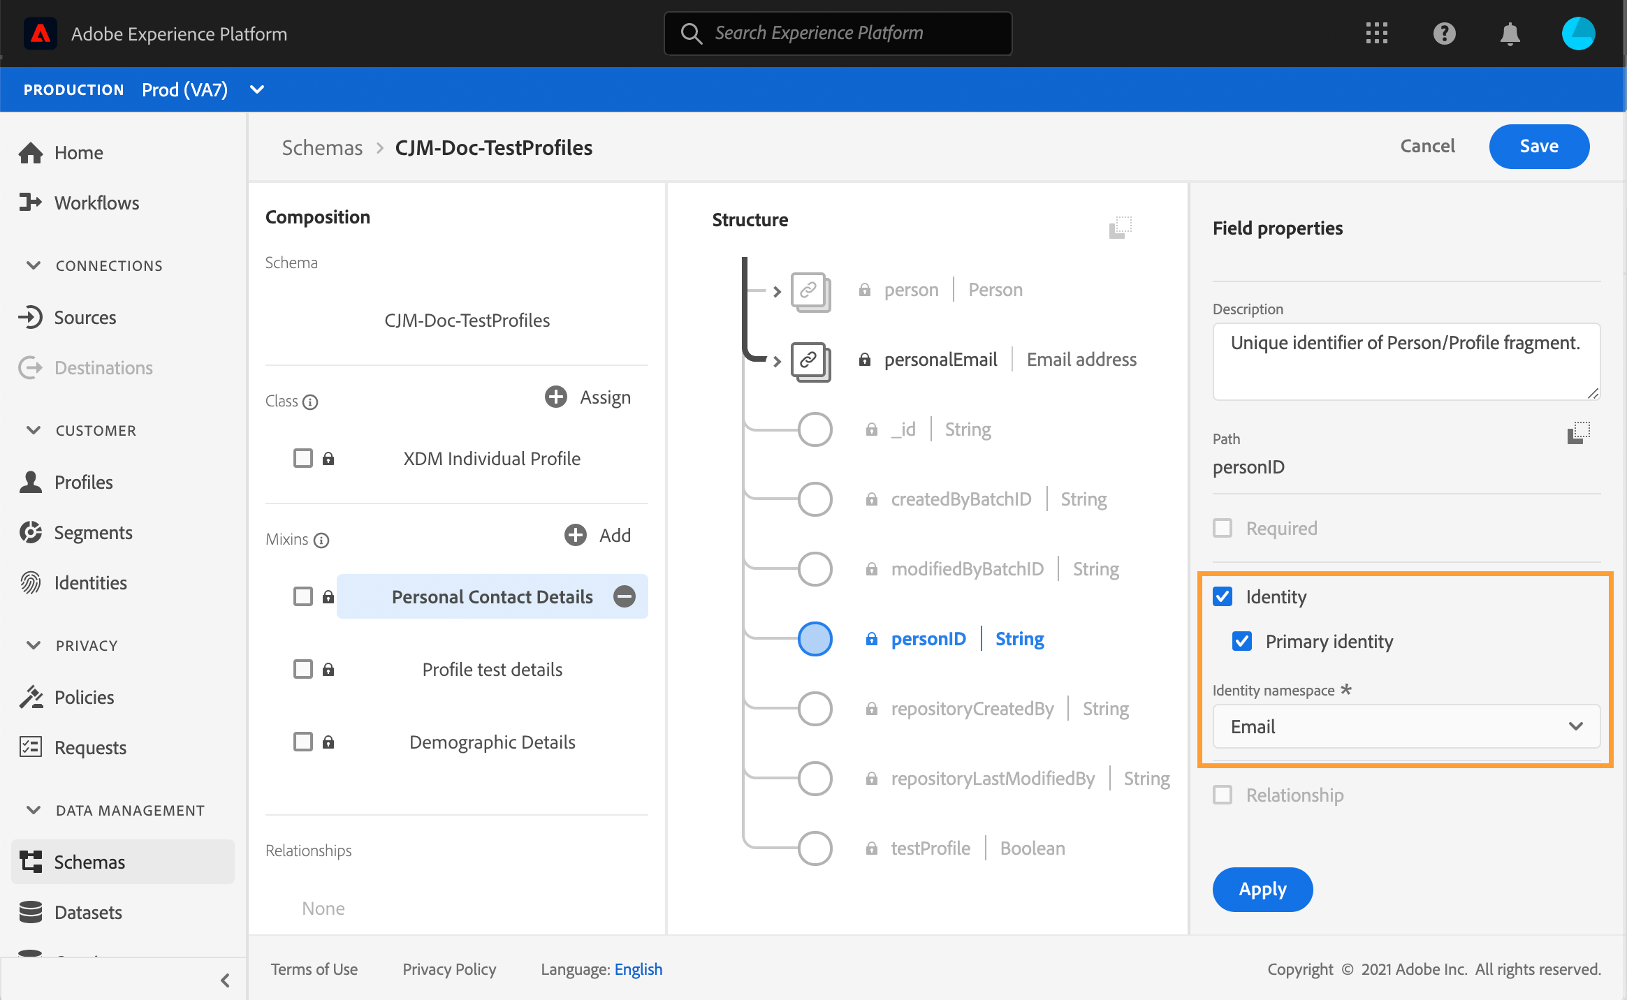Uncheck the Primary identity checkbox

pyautogui.click(x=1242, y=641)
